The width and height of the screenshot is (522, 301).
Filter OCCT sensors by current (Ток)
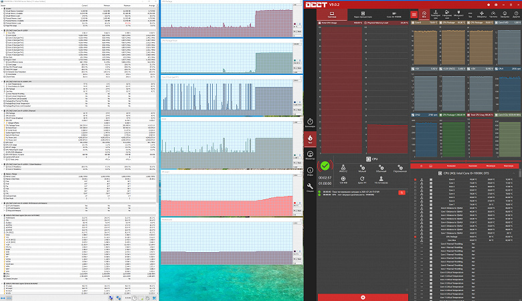470,14
